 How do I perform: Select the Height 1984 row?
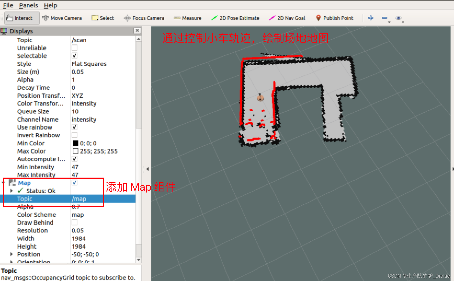(68, 247)
